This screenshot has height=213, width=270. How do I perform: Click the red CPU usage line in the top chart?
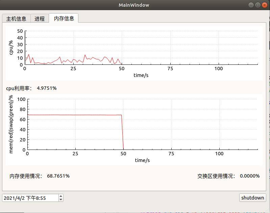click(x=73, y=60)
